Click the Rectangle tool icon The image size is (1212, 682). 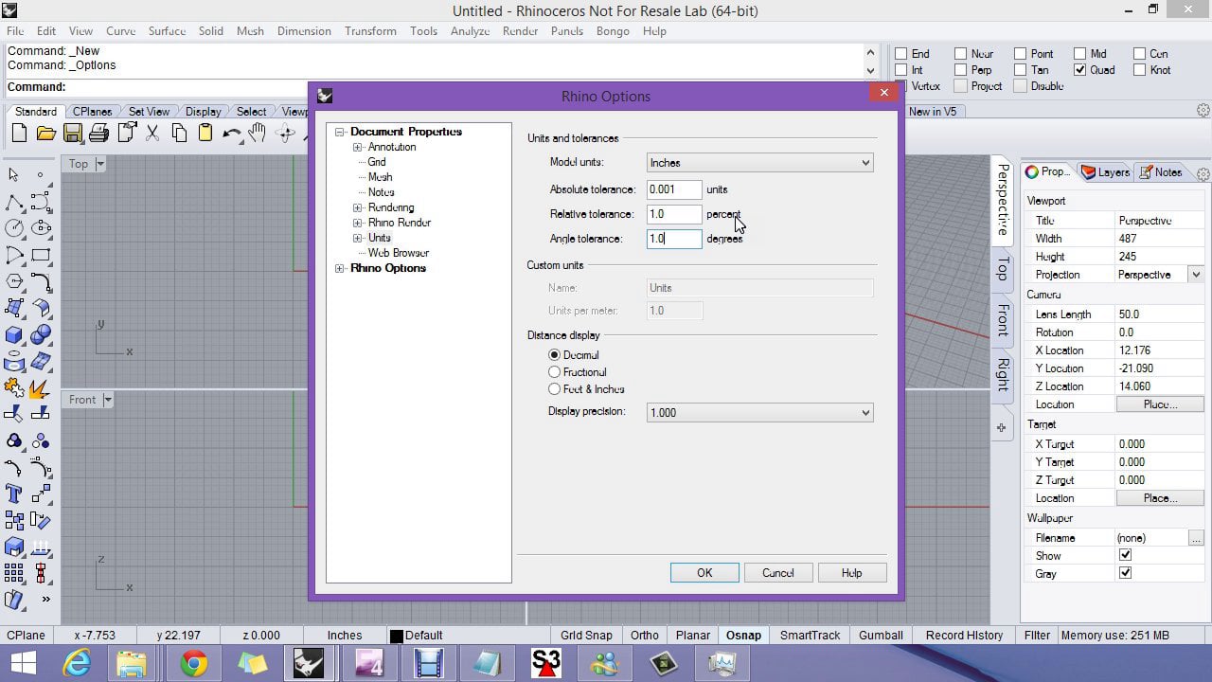tap(41, 255)
